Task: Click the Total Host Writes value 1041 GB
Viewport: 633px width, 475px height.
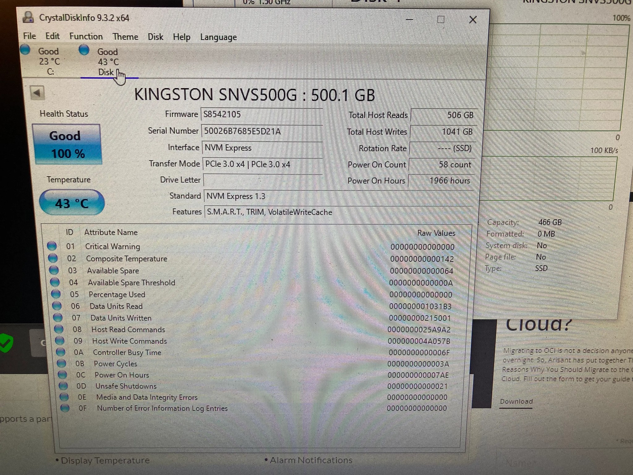Action: [443, 132]
